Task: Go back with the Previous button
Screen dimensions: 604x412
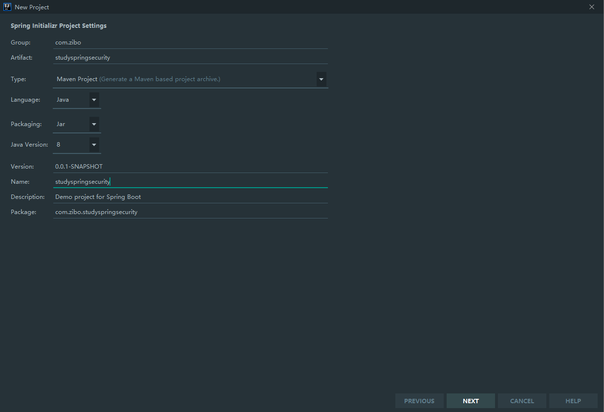Action: click(x=419, y=401)
